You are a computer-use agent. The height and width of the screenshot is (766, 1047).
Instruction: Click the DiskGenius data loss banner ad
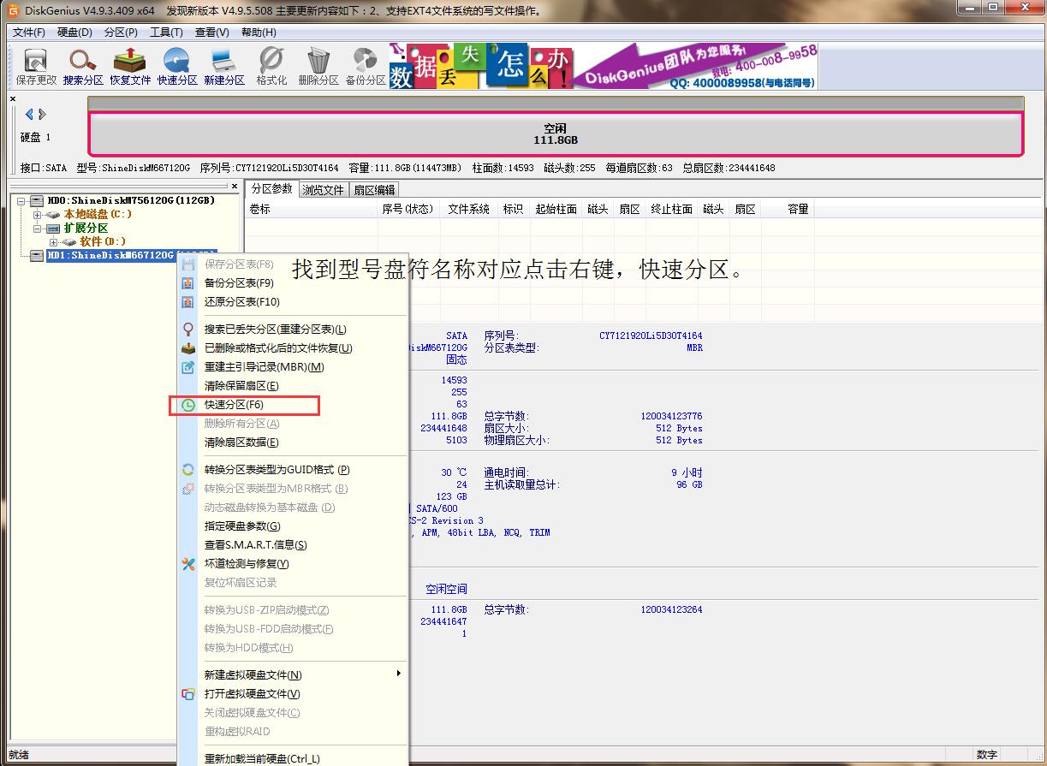[x=482, y=66]
